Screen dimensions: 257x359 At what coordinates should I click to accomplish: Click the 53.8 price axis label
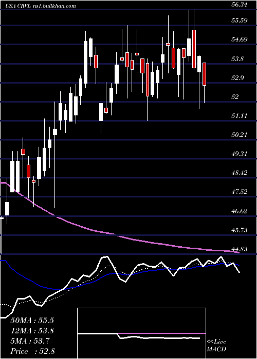[x=237, y=59]
